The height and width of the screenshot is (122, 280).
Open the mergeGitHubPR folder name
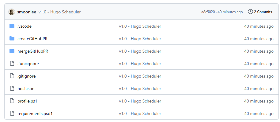33,51
